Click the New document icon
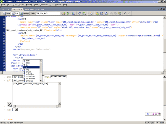 91,14
